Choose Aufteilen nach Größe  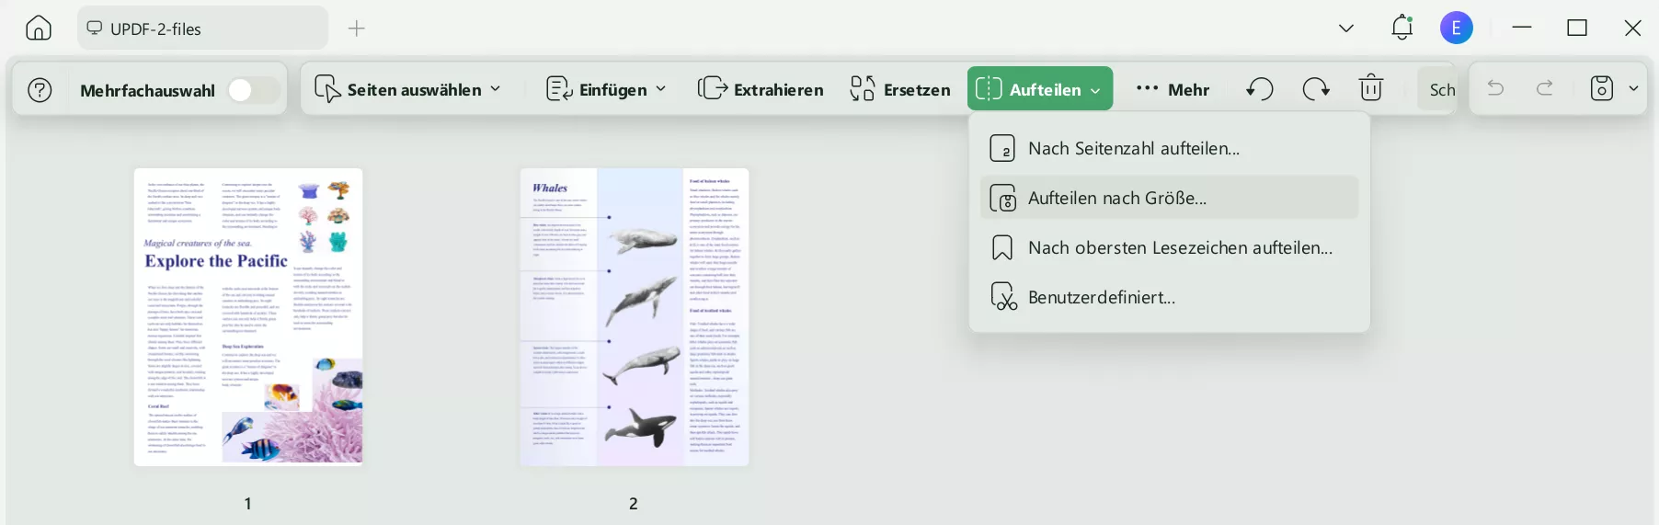[x=1169, y=198]
